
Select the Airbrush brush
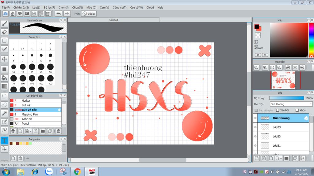pos(36,119)
